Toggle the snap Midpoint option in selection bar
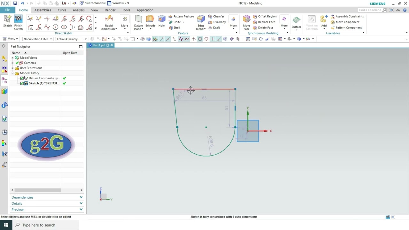This screenshot has height=230, width=409. [168, 39]
